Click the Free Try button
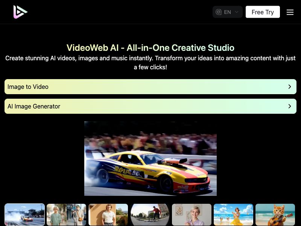Viewport: 301px width, 226px height. (263, 12)
